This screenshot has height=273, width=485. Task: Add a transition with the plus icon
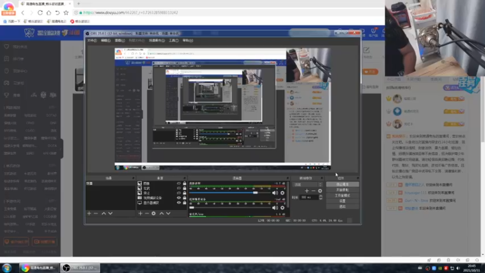pos(307,190)
